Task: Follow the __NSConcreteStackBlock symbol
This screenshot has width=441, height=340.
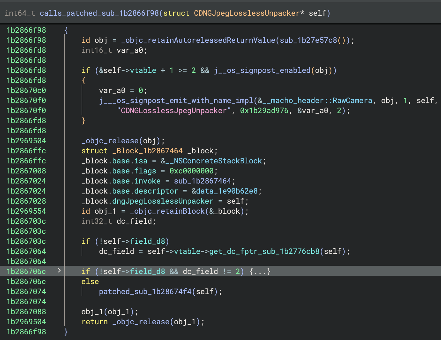Action: pyautogui.click(x=214, y=161)
